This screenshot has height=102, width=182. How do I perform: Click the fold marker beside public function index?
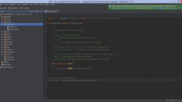coord(47,63)
